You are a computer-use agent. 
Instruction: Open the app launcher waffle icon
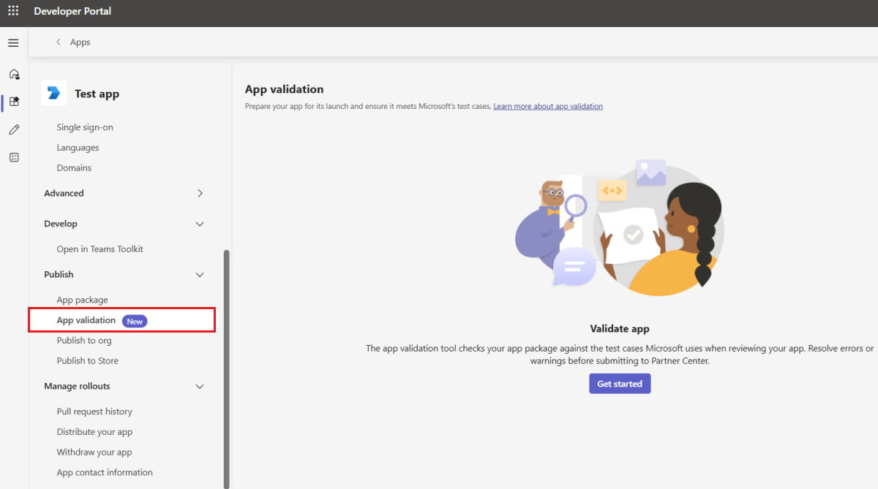(x=13, y=12)
